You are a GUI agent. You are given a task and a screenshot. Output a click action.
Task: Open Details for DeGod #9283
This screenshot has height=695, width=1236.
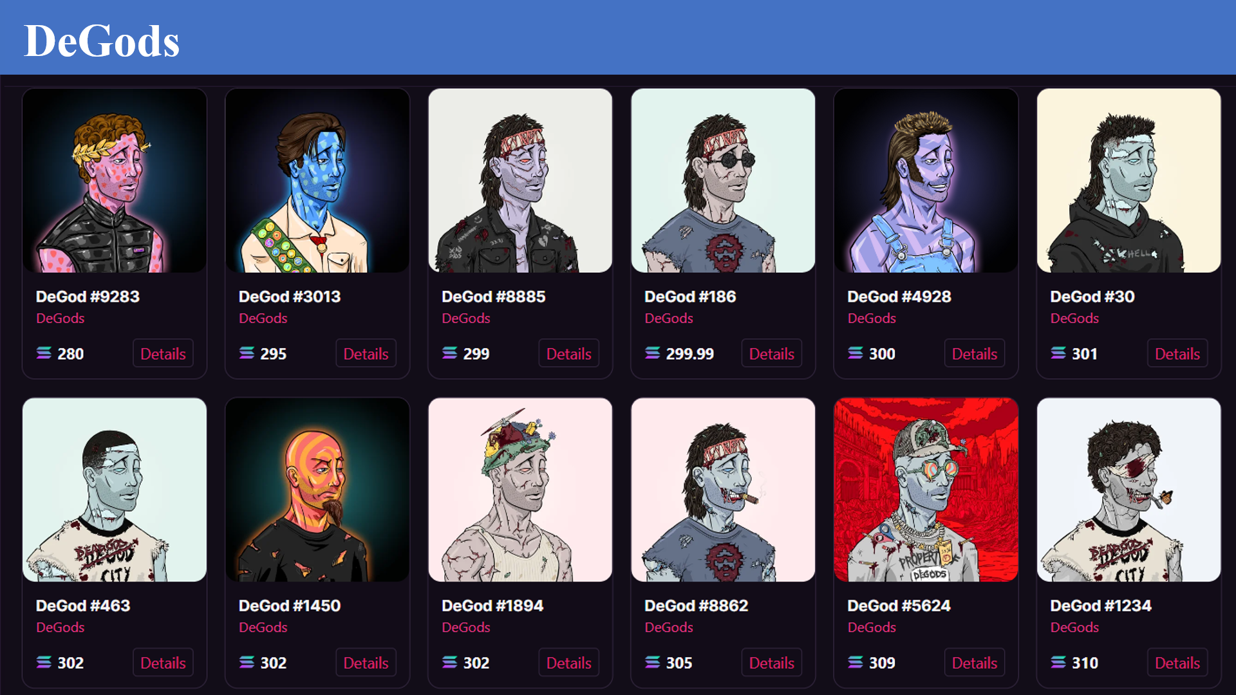coord(163,353)
